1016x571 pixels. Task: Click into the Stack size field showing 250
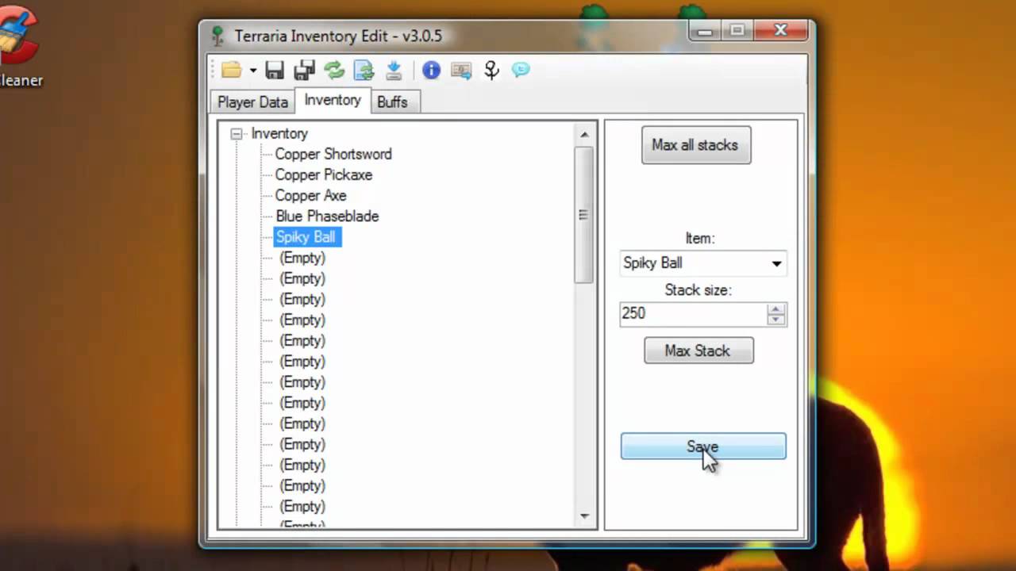[x=692, y=313]
